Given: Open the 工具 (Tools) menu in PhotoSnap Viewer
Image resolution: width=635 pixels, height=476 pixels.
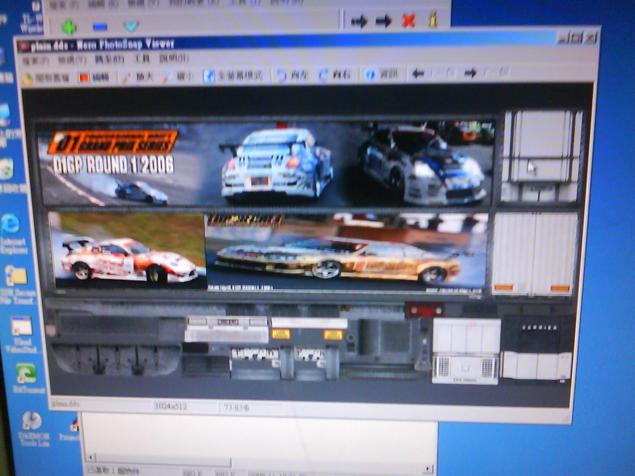Looking at the screenshot, I should (x=142, y=59).
